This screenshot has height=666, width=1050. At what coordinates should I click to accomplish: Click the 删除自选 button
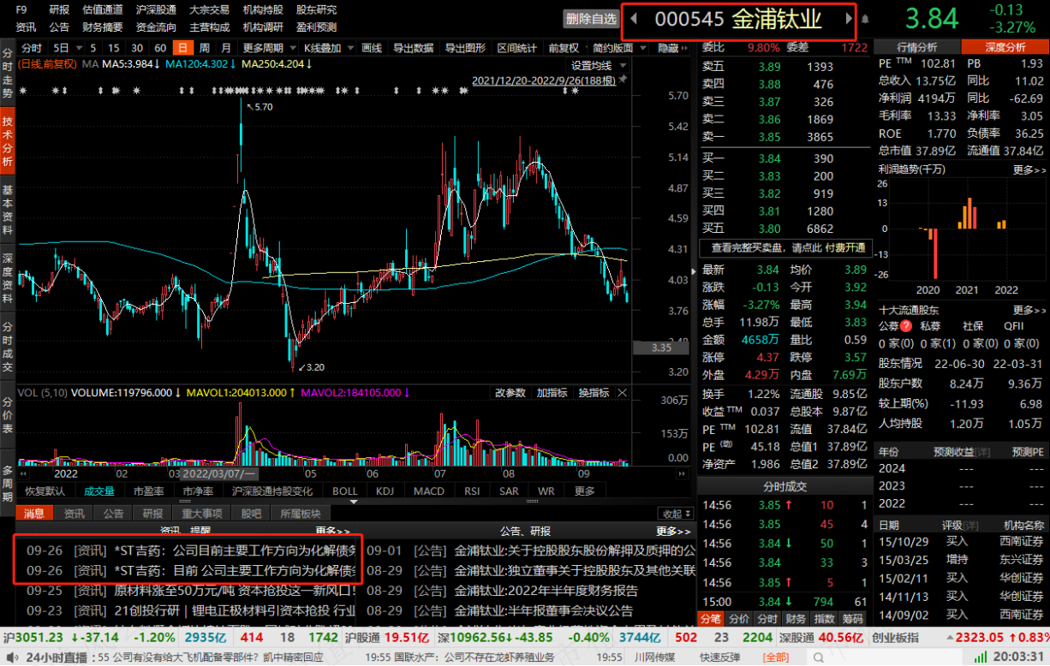[x=591, y=19]
